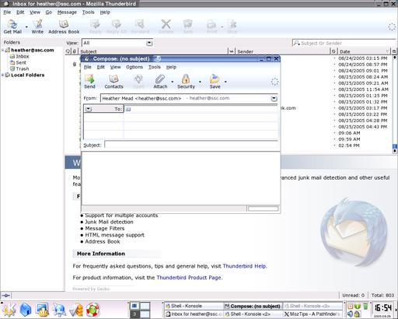The image size is (398, 319).
Task: Open Options menu in compose window
Action: click(134, 67)
